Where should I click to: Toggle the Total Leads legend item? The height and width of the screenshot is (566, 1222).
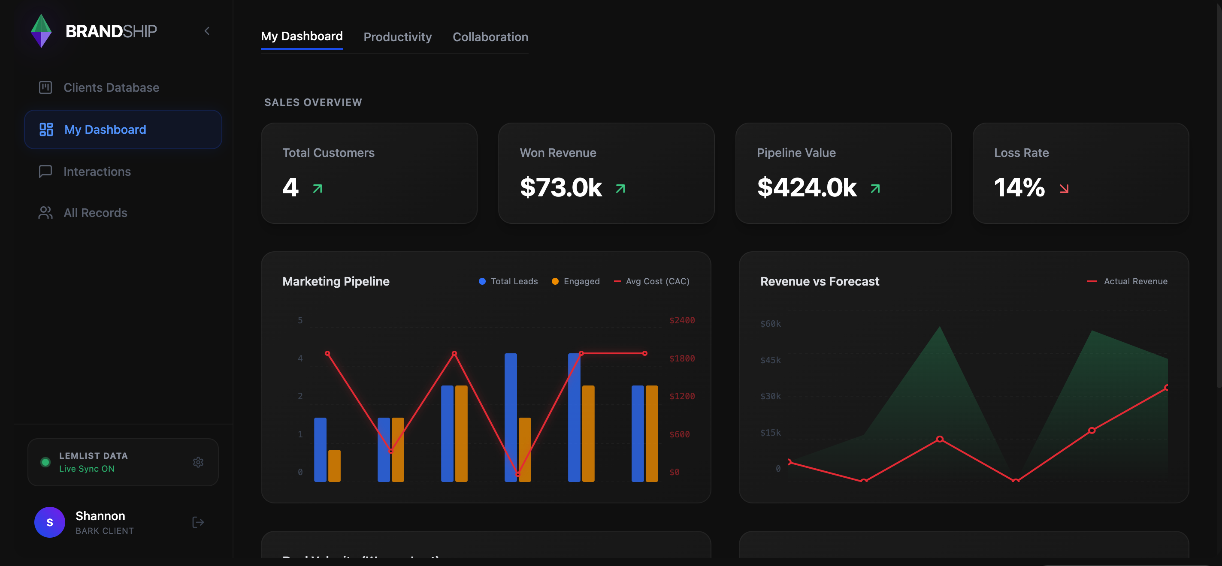[508, 280]
